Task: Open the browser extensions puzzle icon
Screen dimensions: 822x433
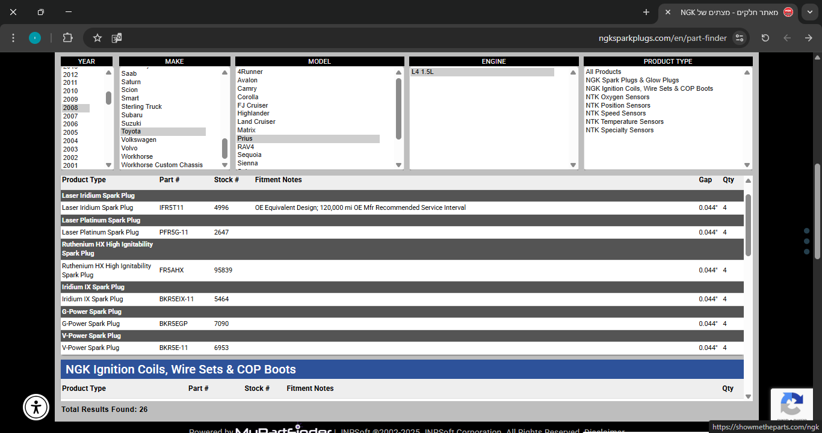Action: tap(67, 38)
